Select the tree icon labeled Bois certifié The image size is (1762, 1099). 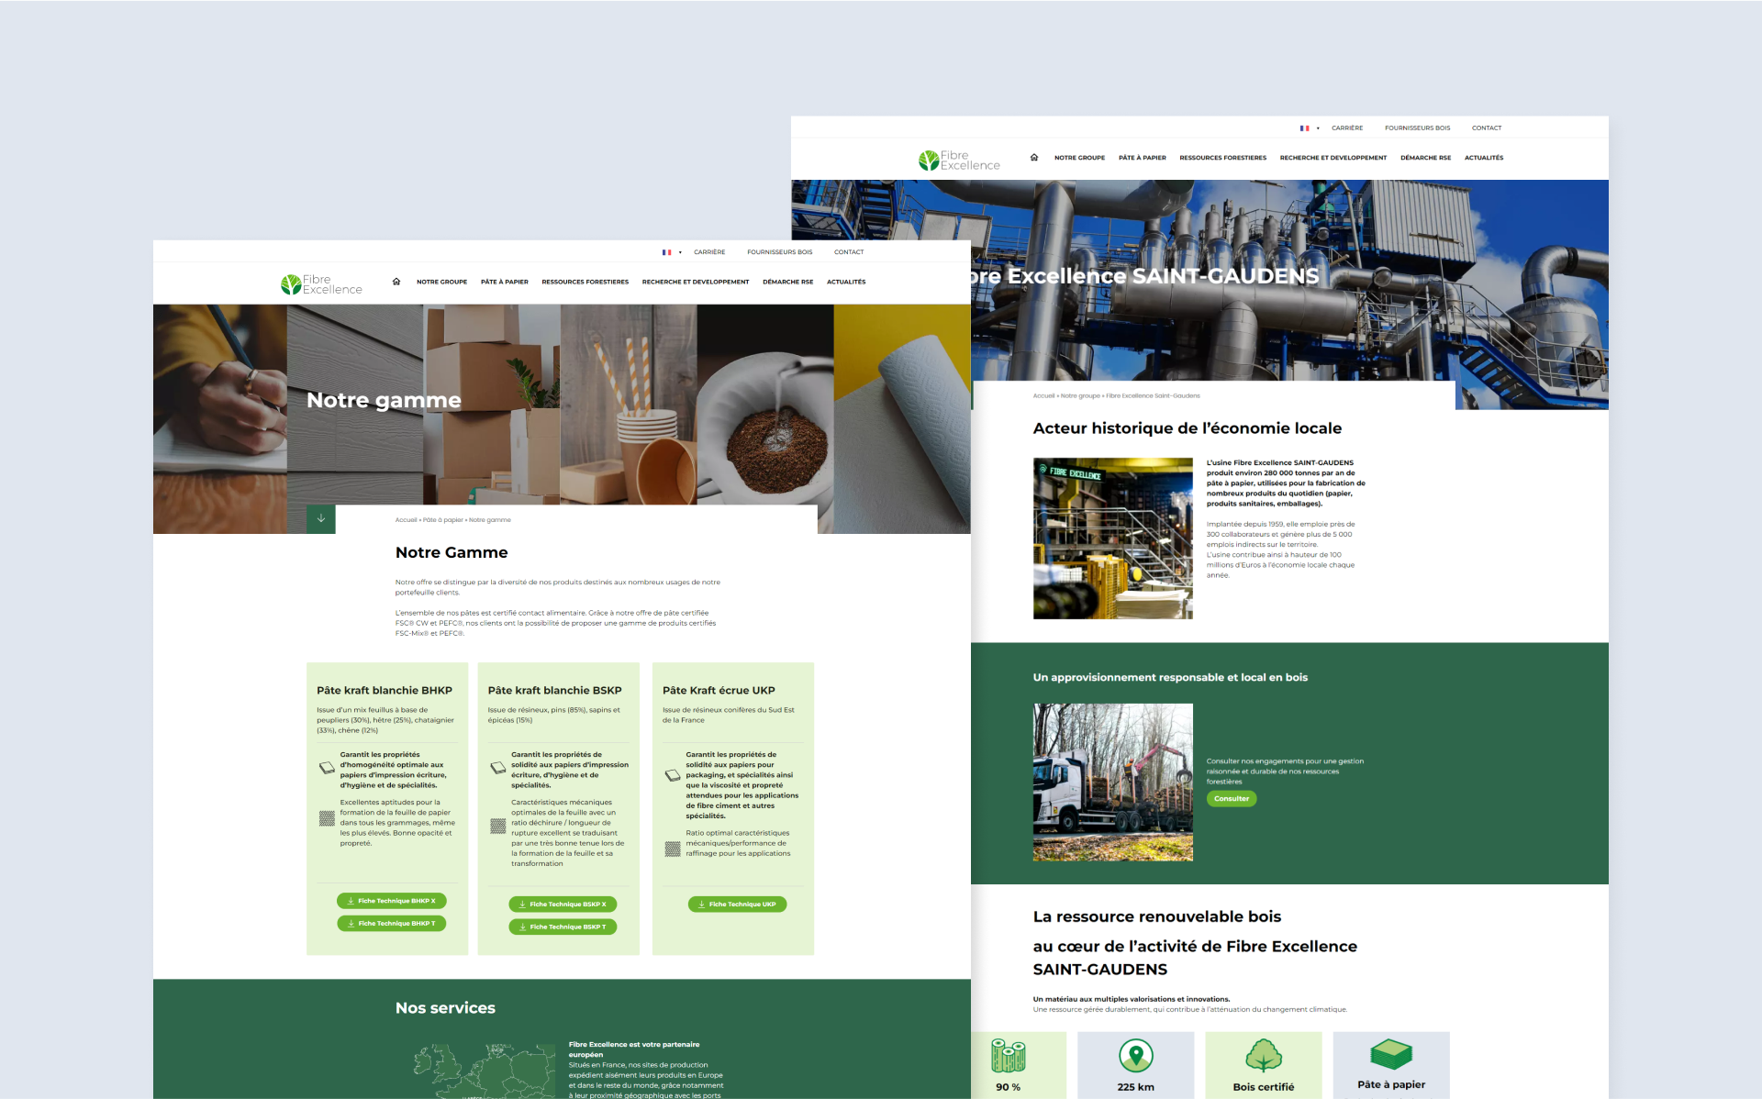pyautogui.click(x=1263, y=1055)
